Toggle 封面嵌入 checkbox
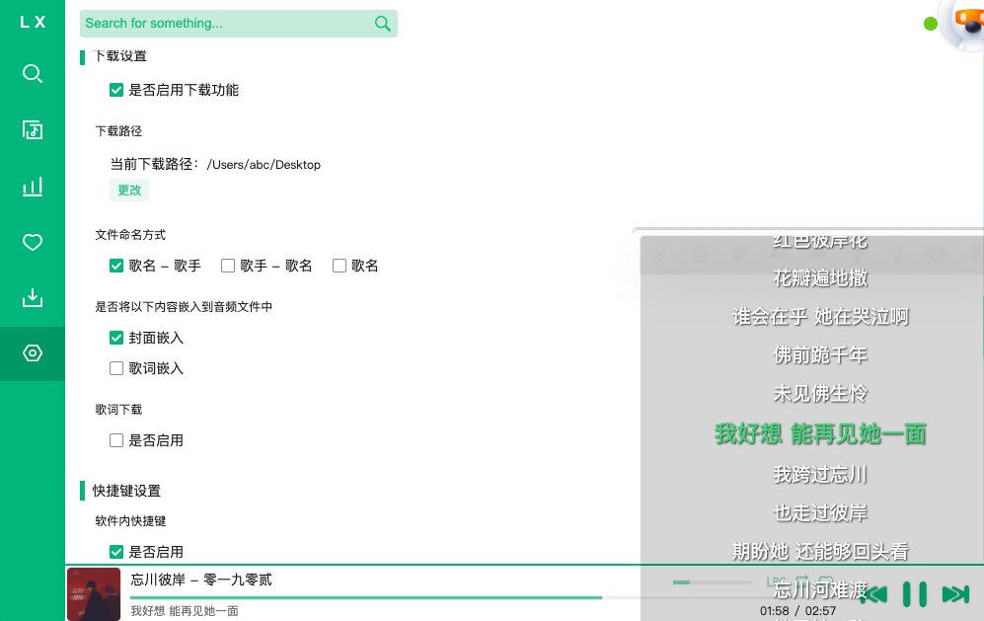The height and width of the screenshot is (621, 984). pos(116,338)
